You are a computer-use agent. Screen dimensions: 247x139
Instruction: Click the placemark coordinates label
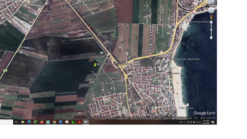point(113,64)
